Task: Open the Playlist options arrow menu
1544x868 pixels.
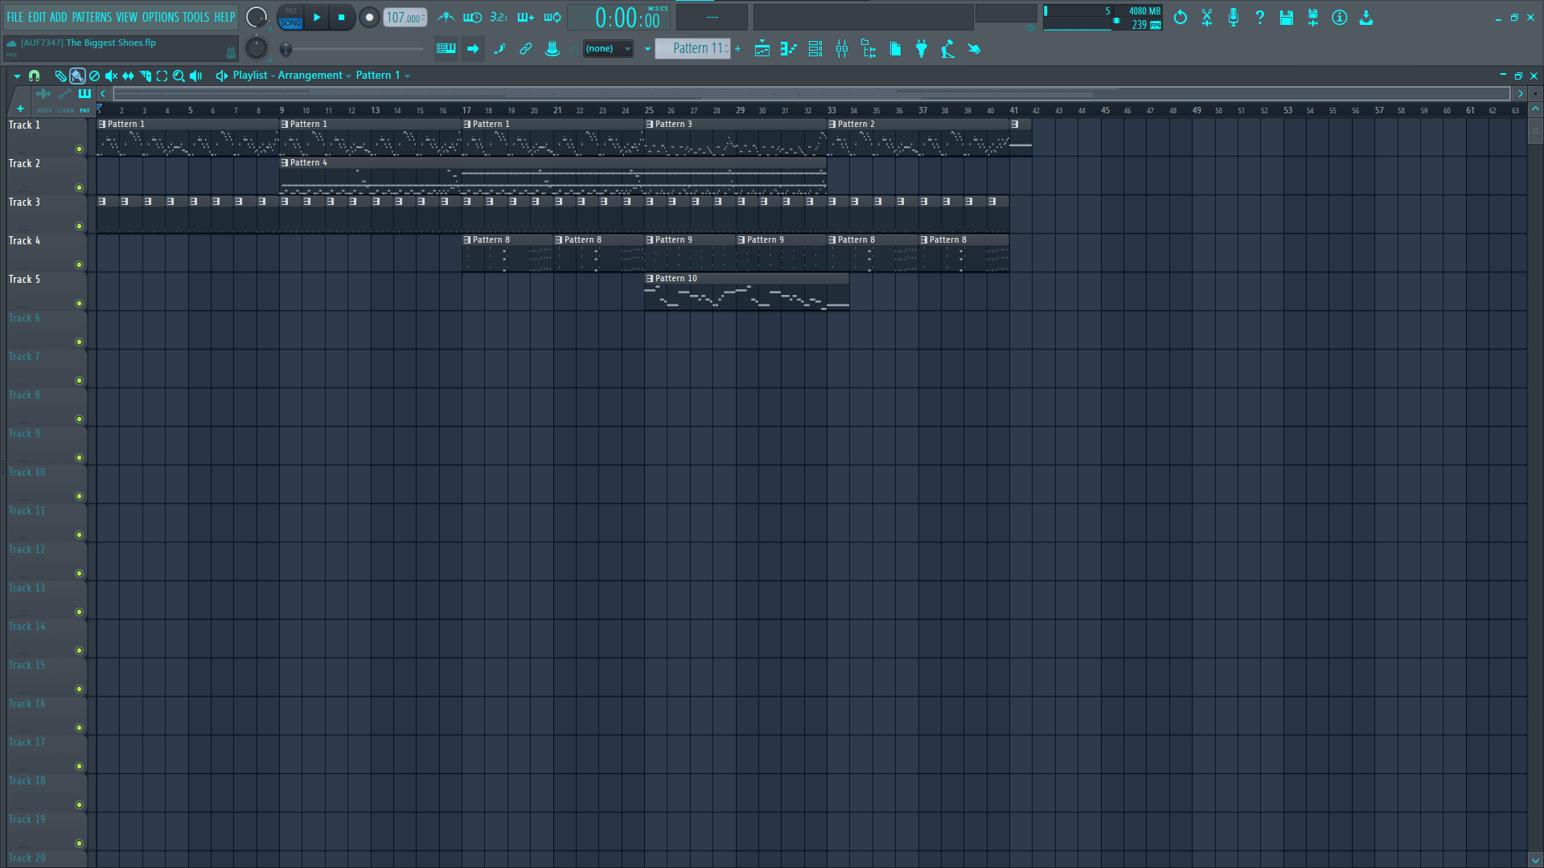Action: 17,76
